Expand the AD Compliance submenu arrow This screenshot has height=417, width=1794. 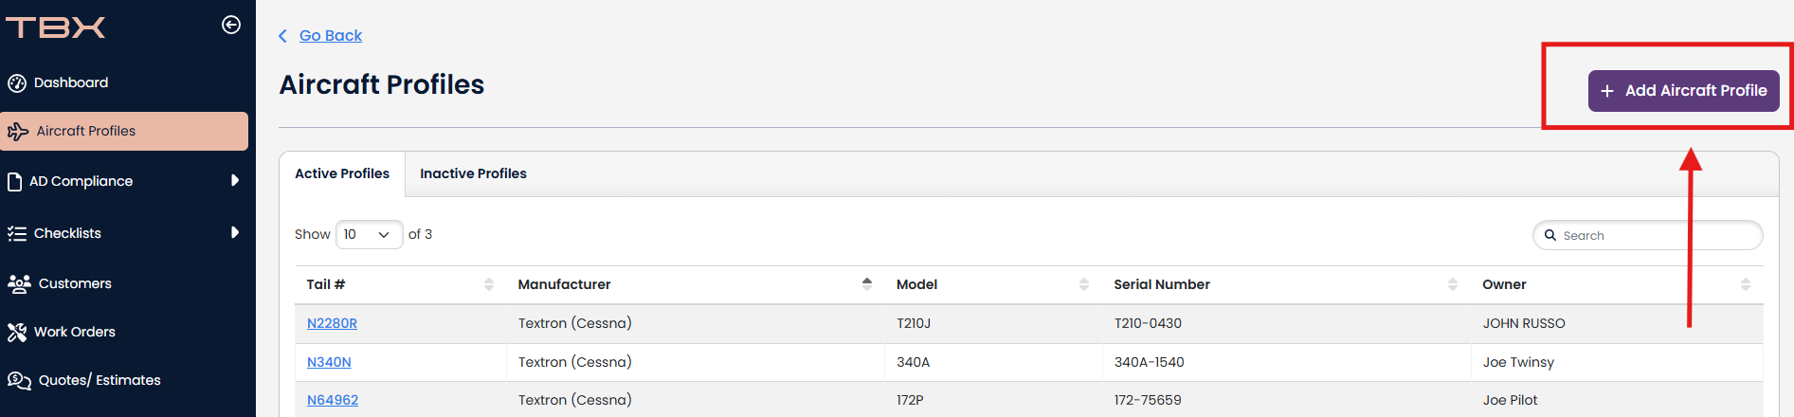click(x=235, y=180)
